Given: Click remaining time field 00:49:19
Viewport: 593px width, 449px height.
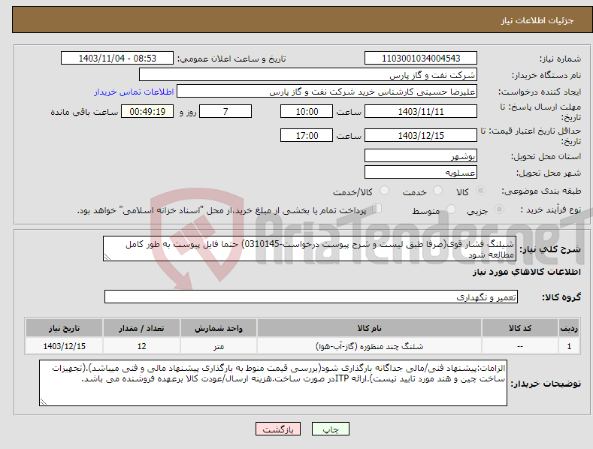Looking at the screenshot, I should (147, 111).
